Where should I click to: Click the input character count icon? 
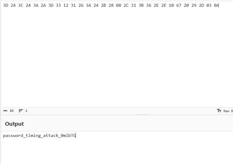tap(5, 111)
